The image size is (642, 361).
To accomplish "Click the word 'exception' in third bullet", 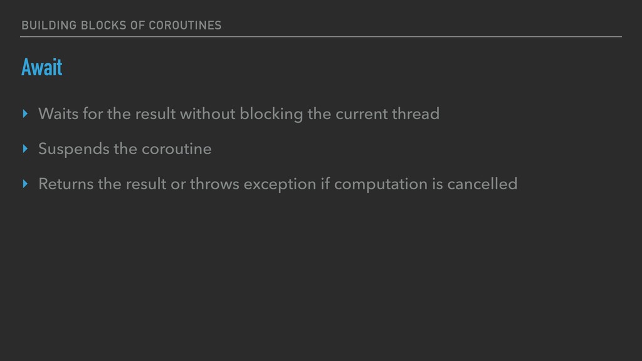I will [x=280, y=184].
